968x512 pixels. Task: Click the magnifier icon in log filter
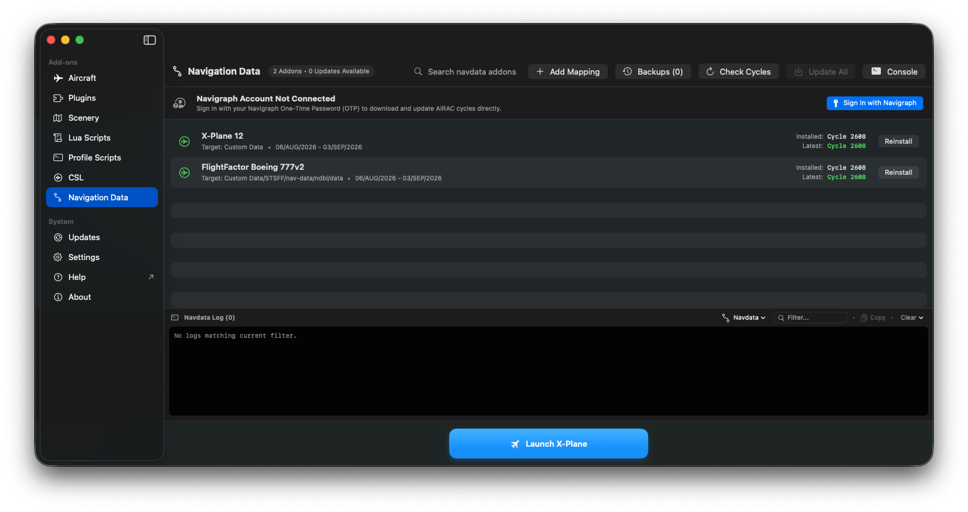[781, 318]
